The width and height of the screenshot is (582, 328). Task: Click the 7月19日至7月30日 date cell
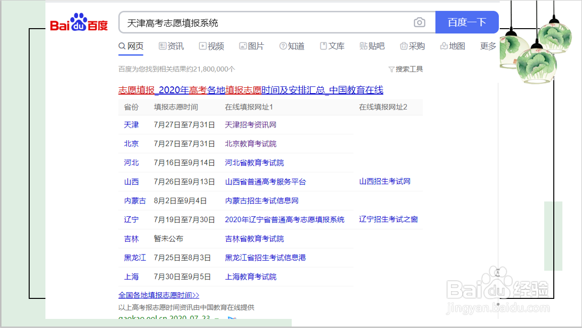tap(184, 220)
